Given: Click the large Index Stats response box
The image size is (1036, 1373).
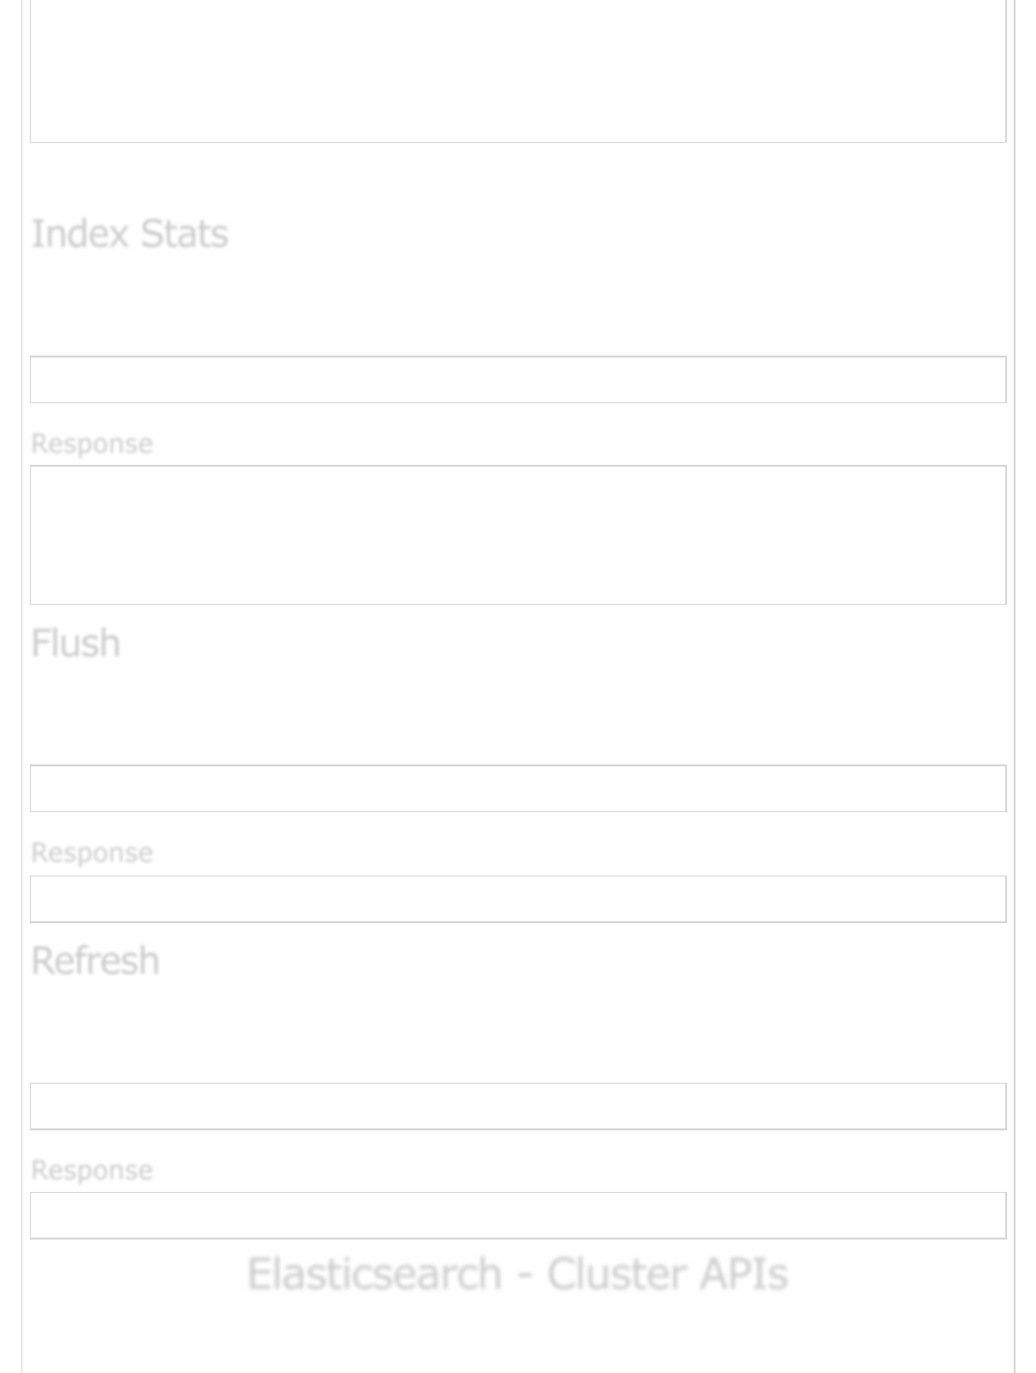Looking at the screenshot, I should (x=517, y=535).
